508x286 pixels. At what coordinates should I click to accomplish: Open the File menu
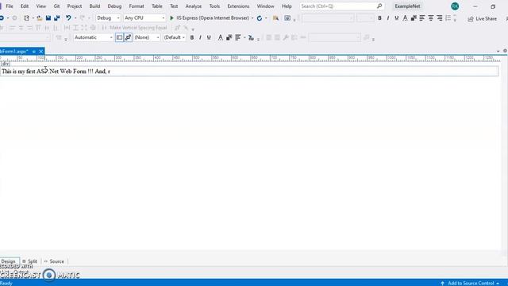pos(10,6)
